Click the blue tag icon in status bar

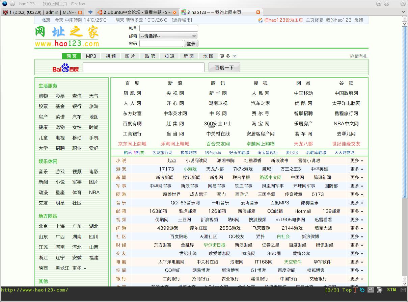pos(362,290)
